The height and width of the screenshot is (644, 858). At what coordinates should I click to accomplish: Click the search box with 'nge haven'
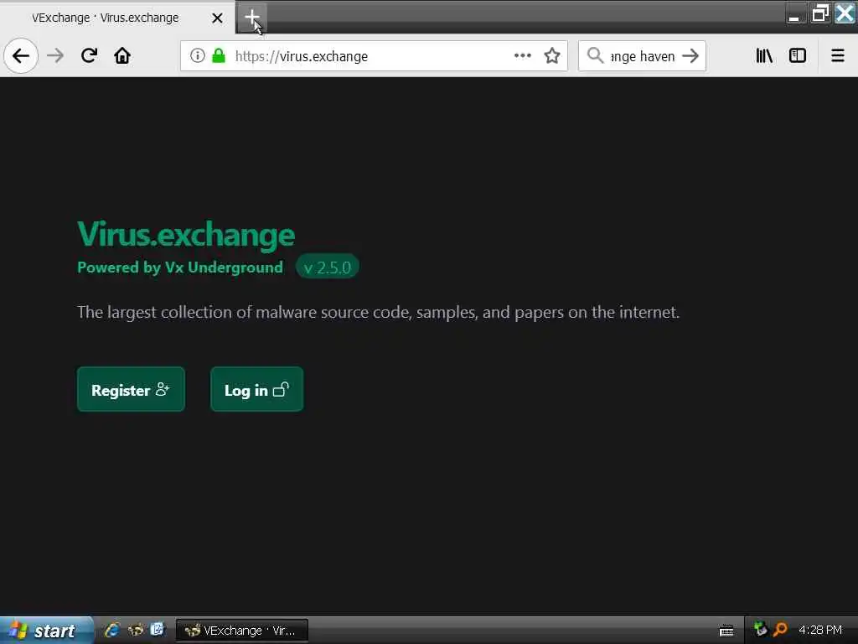coord(642,56)
